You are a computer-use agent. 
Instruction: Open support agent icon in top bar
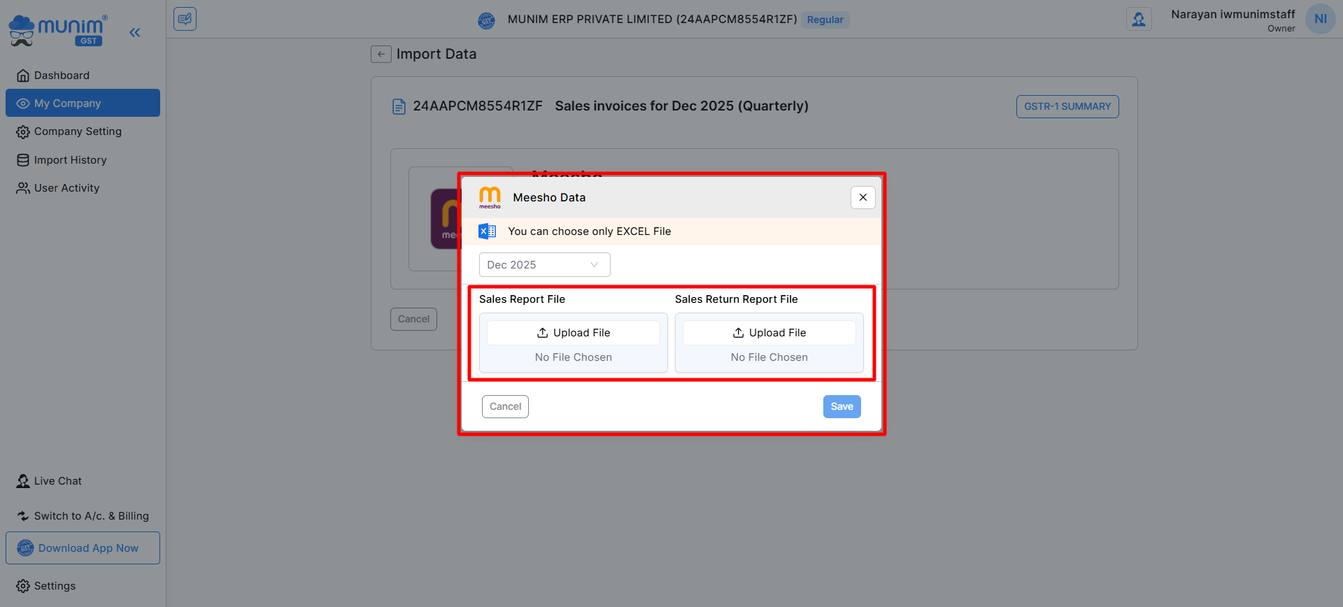[1138, 19]
